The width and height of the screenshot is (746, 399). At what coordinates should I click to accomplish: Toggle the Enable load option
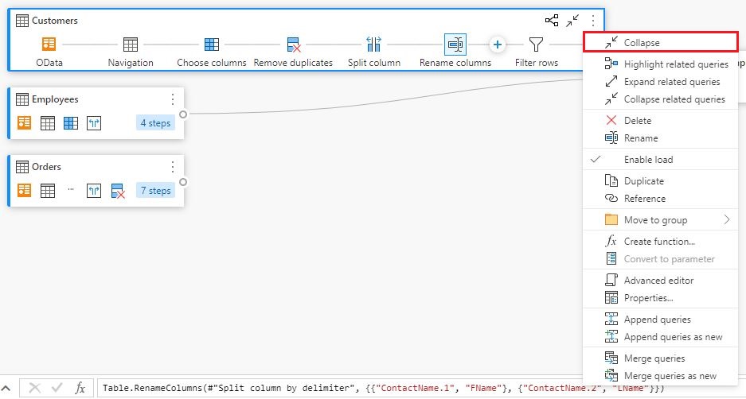[x=648, y=160]
